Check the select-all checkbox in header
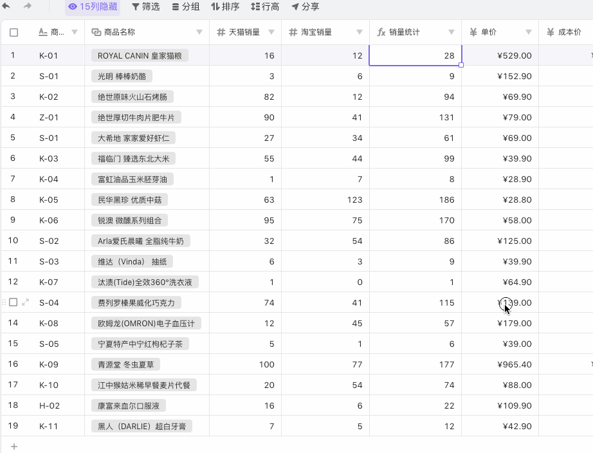Screen dimensions: 593x453 click(14, 32)
